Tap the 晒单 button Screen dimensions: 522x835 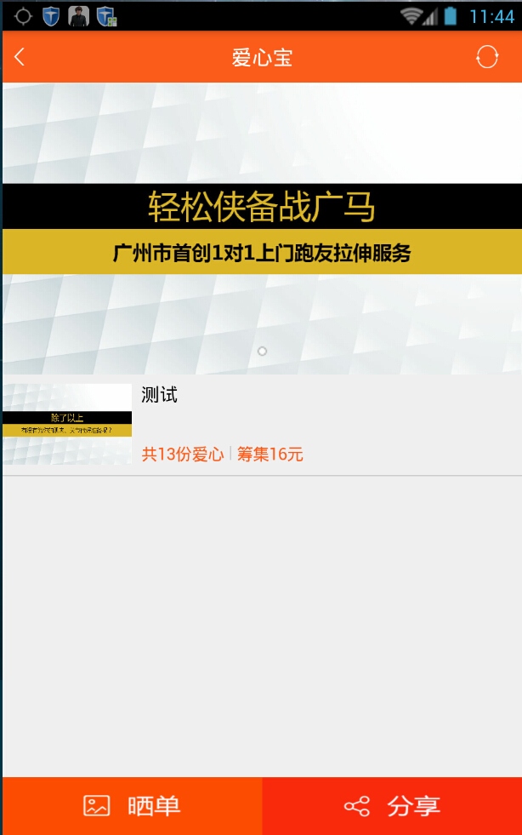(x=133, y=806)
